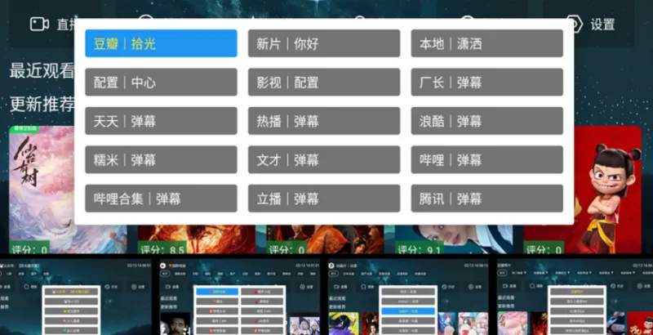
Task: Open the 仙台有树 poster card
Action: (42, 190)
